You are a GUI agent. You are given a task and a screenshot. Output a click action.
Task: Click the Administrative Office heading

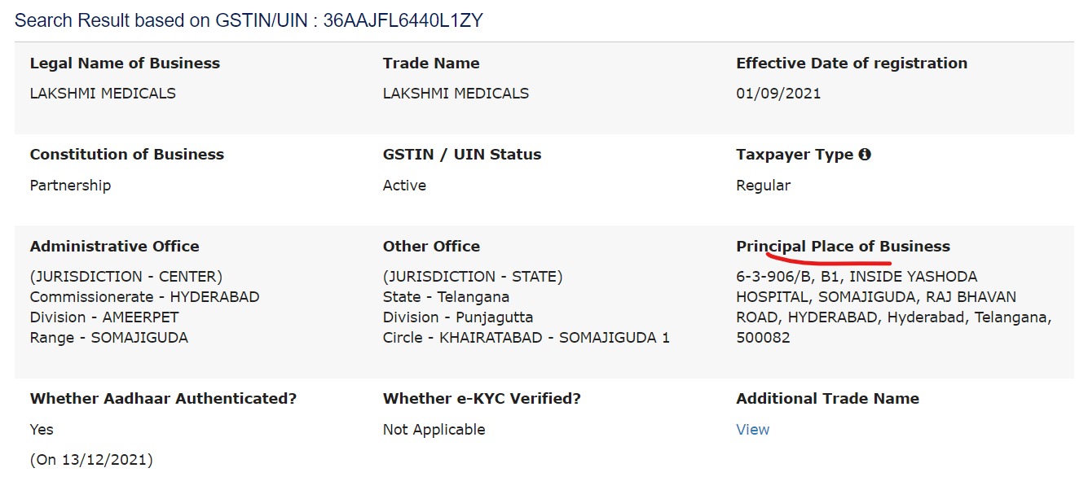coord(114,247)
